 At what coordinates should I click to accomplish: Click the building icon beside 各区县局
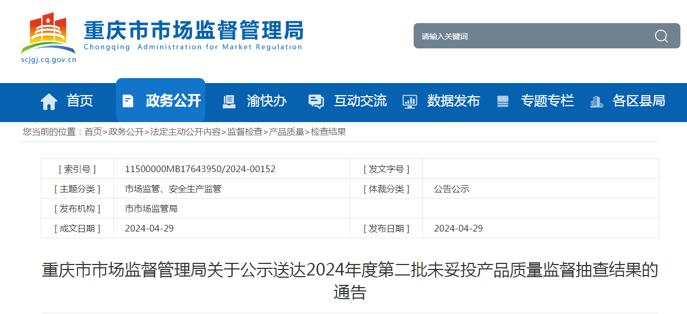(596, 101)
